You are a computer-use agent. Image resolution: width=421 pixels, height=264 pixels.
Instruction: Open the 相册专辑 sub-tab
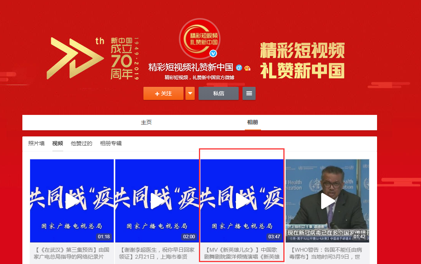(111, 143)
